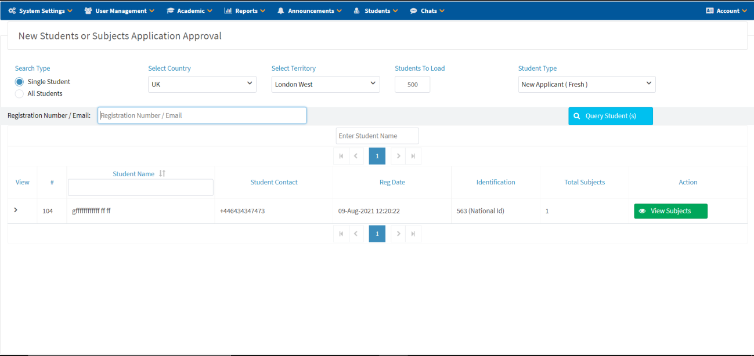Open the Student Type dropdown
754x356 pixels.
coord(586,84)
